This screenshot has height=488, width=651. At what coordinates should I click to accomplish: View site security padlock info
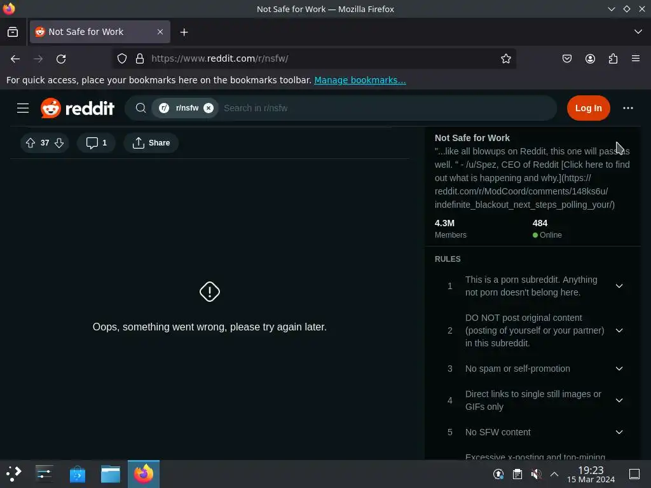[140, 58]
